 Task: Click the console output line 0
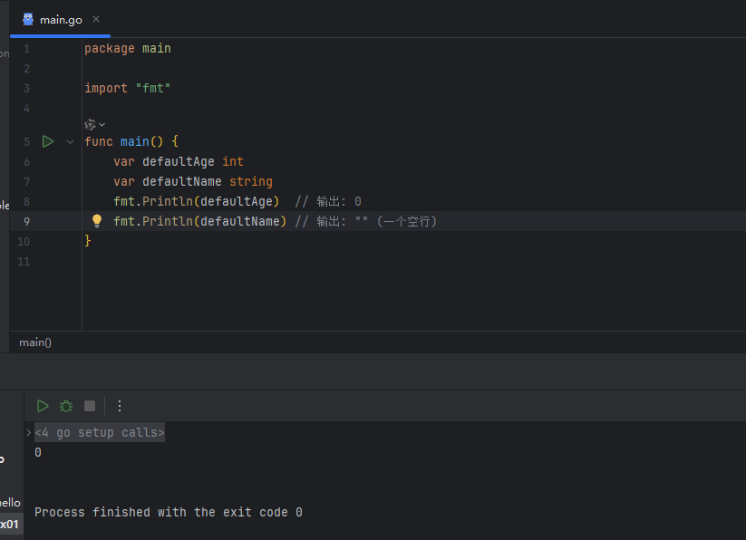[38, 452]
